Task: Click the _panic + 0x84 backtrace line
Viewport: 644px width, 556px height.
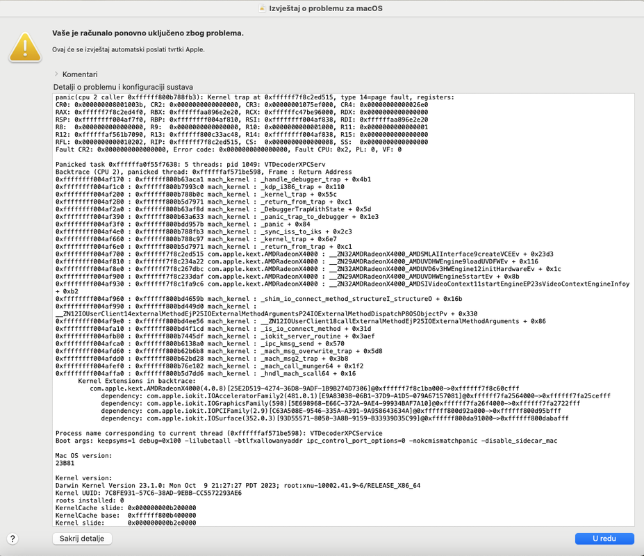Action: pos(183,224)
